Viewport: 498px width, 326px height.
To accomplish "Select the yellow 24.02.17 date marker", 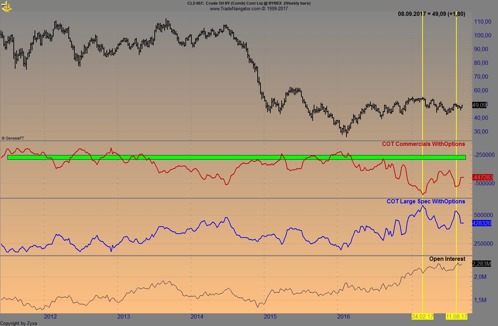I will coord(422,317).
